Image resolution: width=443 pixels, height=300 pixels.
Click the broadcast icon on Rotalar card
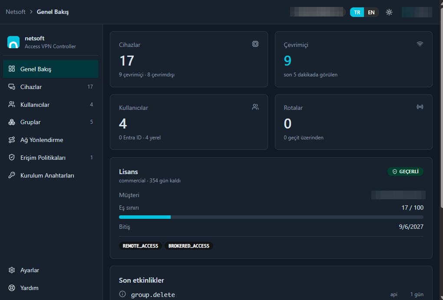pos(420,107)
